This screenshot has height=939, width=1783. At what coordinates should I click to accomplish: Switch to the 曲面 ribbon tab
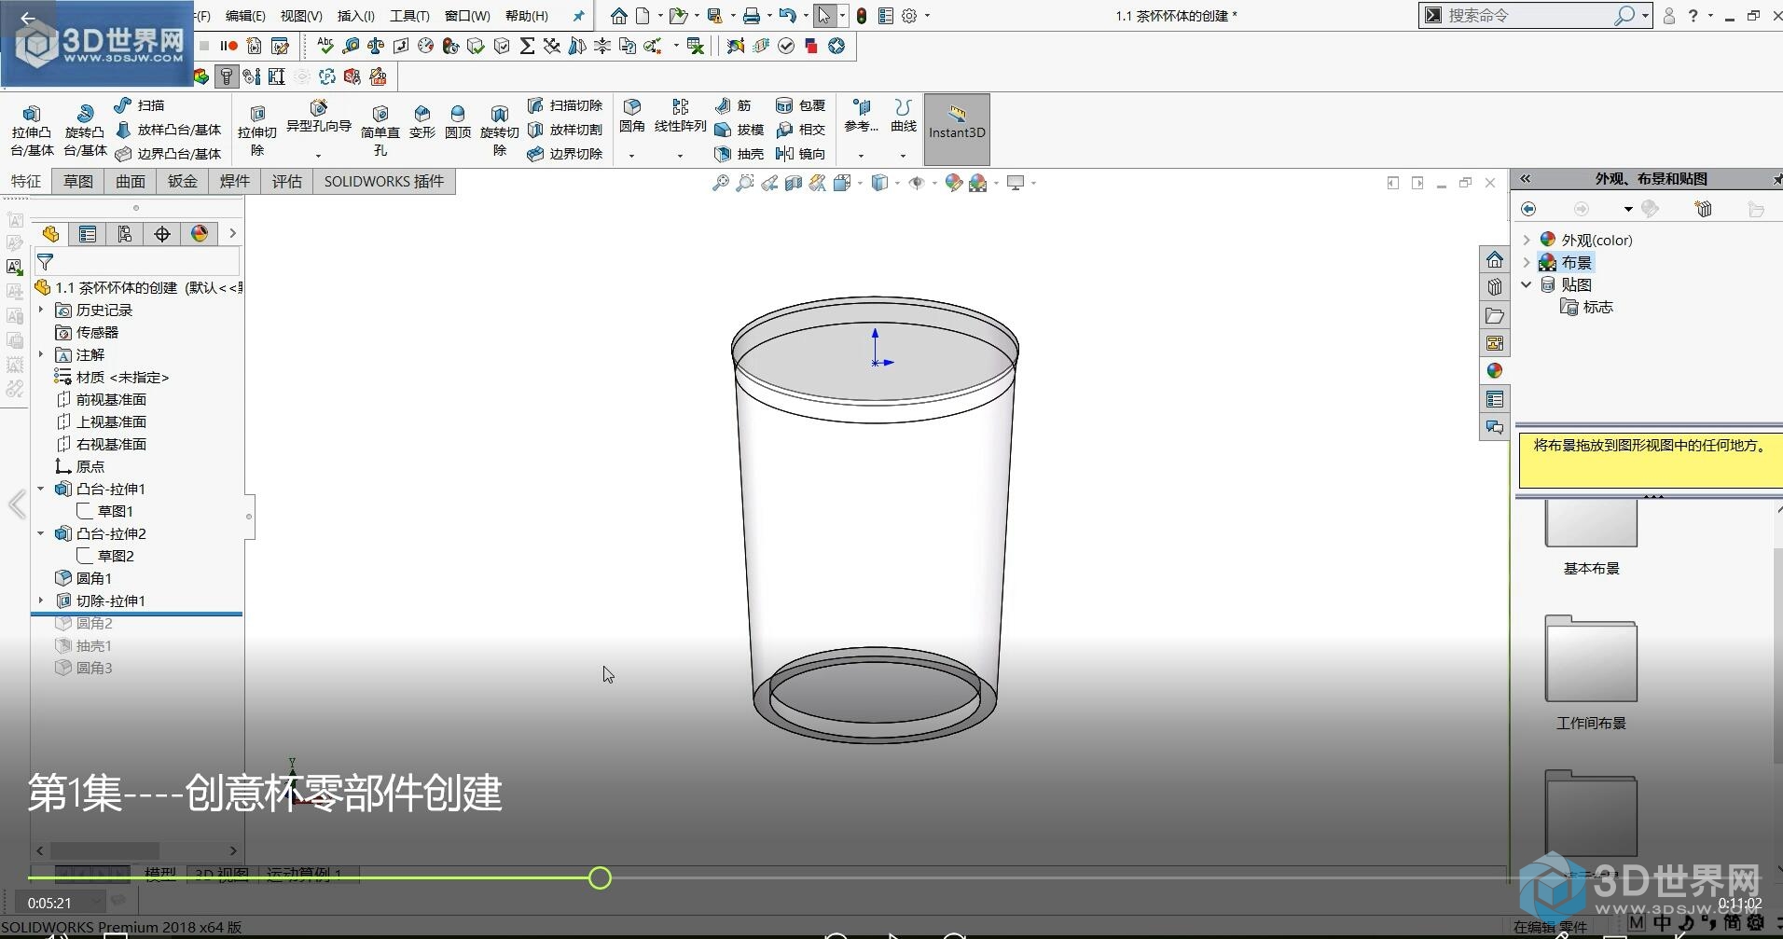(131, 181)
